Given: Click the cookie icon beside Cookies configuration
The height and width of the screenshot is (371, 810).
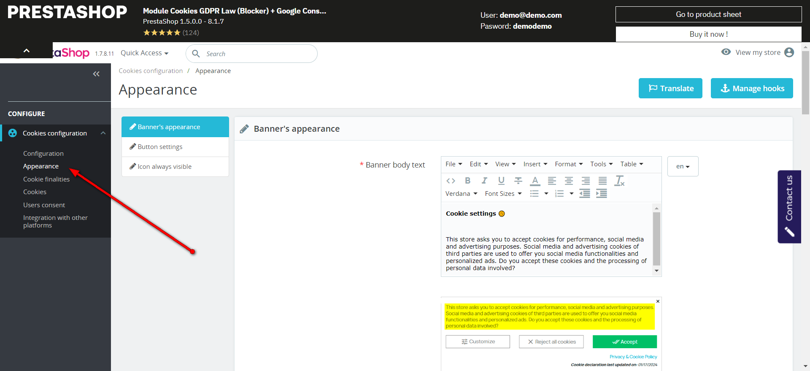Looking at the screenshot, I should coord(13,133).
